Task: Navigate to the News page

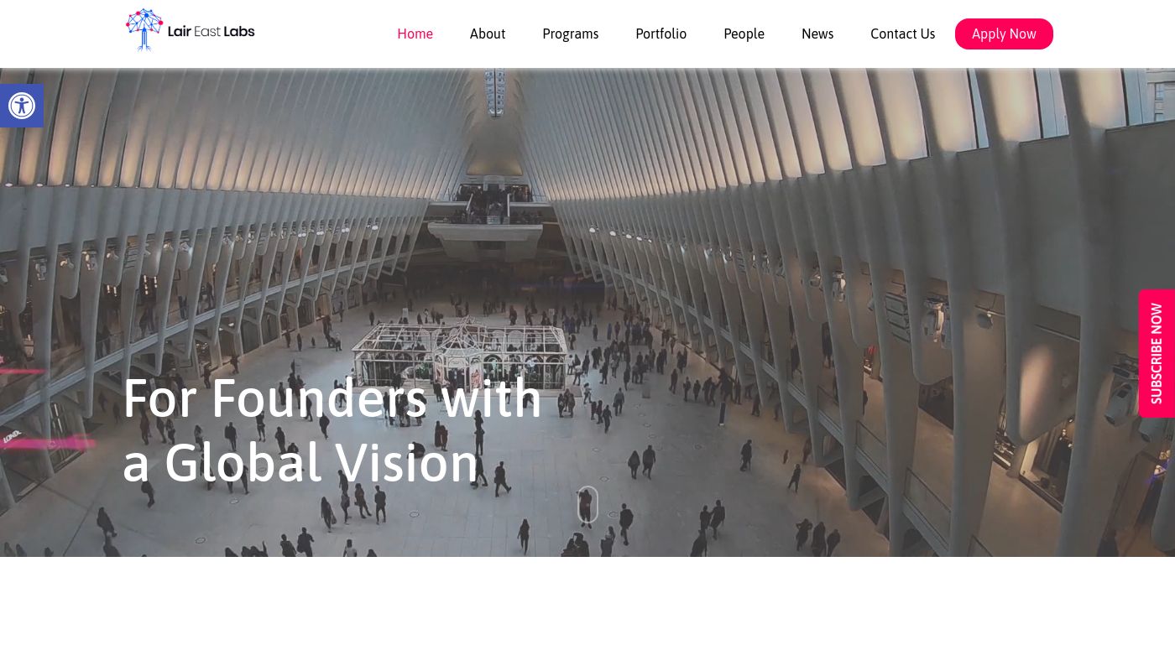Action: 817,34
